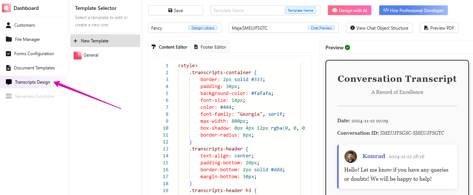Click the Transcripts Design chat icon

click(9, 82)
